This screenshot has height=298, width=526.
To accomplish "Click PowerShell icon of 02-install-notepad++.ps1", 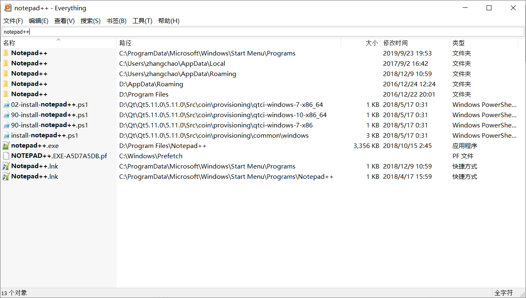I will 6,104.
